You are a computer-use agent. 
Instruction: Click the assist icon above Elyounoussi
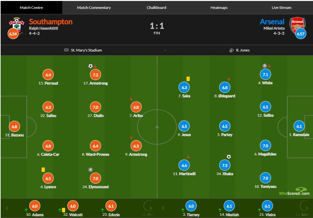[x=91, y=170]
